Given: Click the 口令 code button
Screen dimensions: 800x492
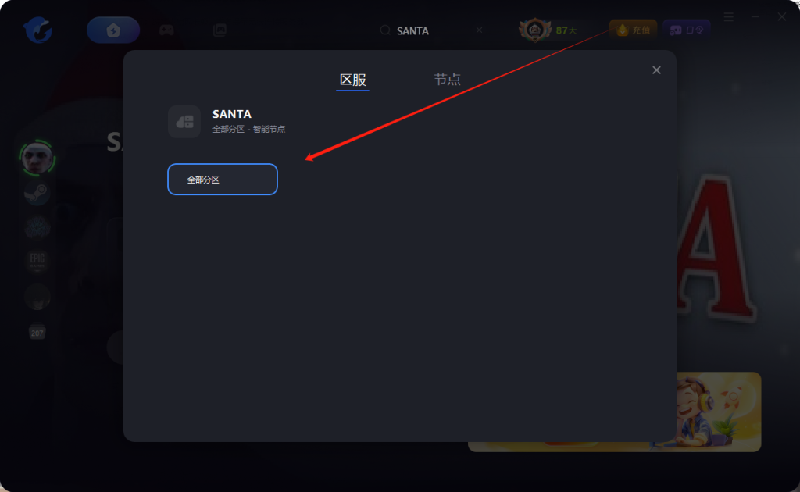Looking at the screenshot, I should click(x=686, y=30).
